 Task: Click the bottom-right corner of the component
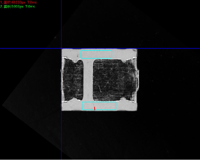click(136, 109)
